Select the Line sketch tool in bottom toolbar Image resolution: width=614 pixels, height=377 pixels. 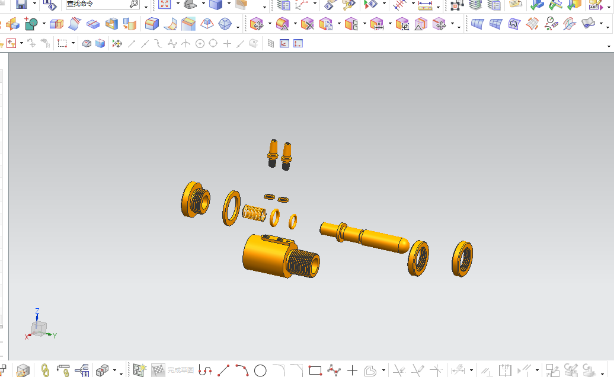(223, 370)
